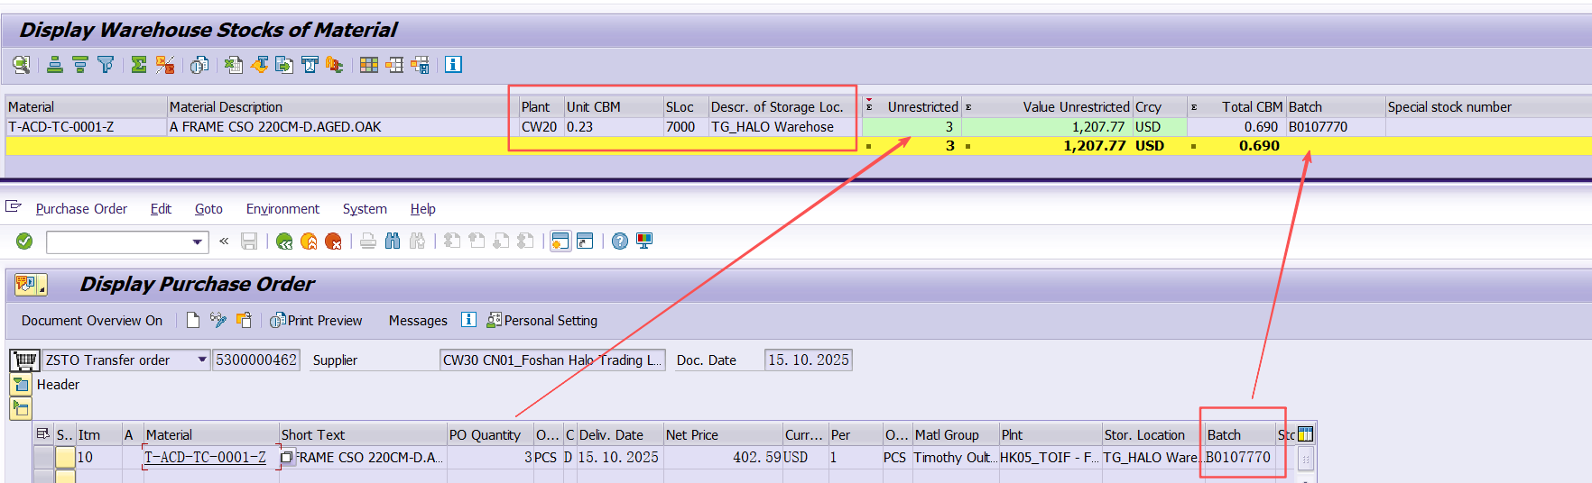1592x483 pixels.
Task: Select the row selector for item 10
Action: click(42, 458)
